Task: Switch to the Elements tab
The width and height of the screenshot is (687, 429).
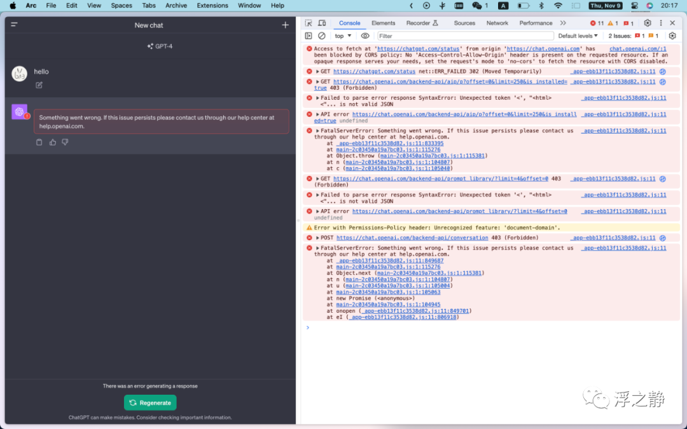Action: (384, 23)
